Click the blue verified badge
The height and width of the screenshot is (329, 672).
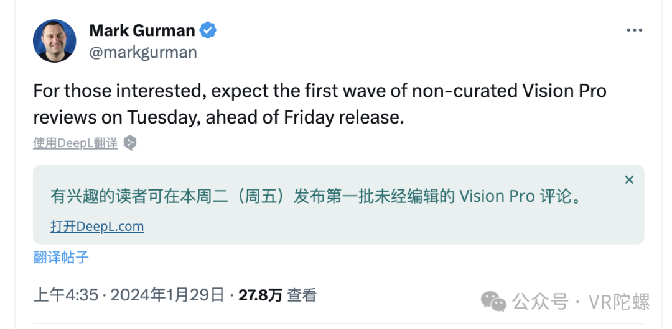click(208, 31)
